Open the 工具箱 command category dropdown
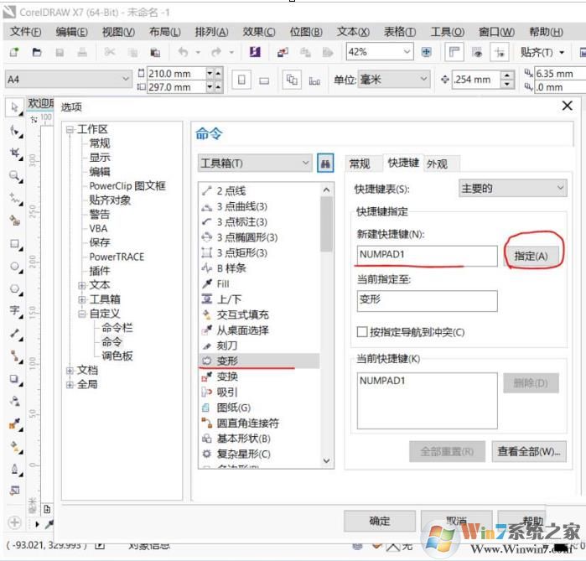The width and height of the screenshot is (586, 561). coord(255,164)
